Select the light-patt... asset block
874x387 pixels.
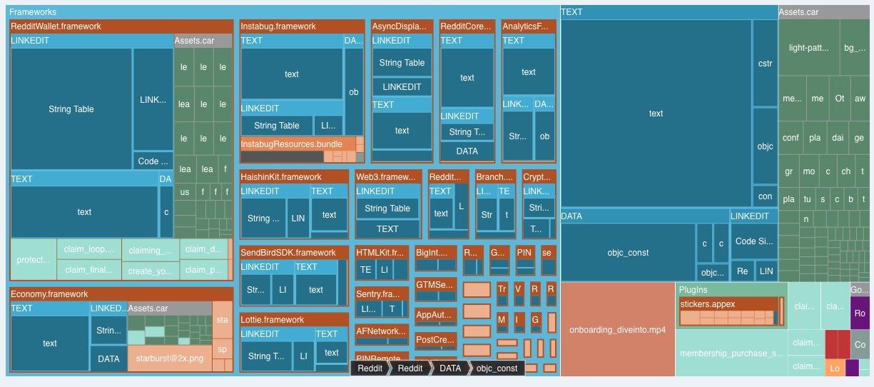[x=809, y=48]
